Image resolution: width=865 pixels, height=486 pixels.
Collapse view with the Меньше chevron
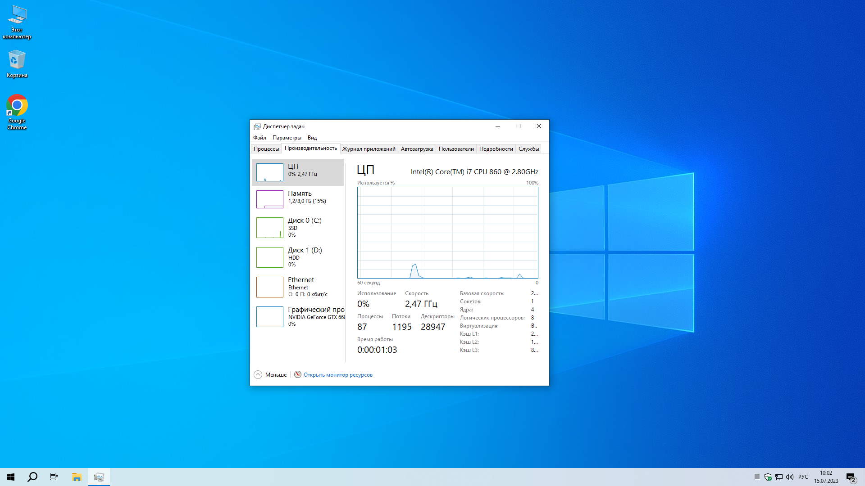(258, 375)
